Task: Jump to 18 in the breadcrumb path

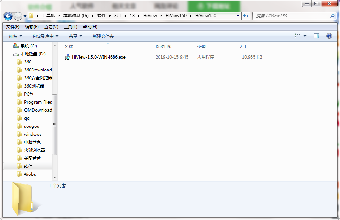Action: [x=132, y=16]
